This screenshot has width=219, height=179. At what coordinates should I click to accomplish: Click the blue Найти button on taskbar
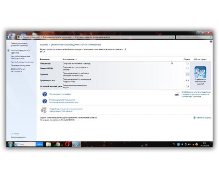click(39, 144)
